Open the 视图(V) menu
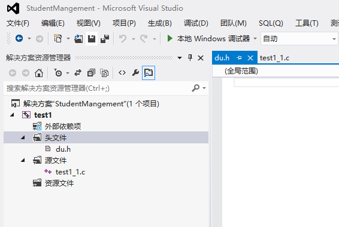339x227 pixels. point(89,23)
